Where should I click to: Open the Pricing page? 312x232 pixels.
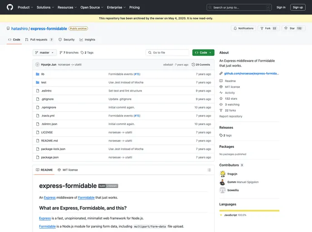pos(135,7)
